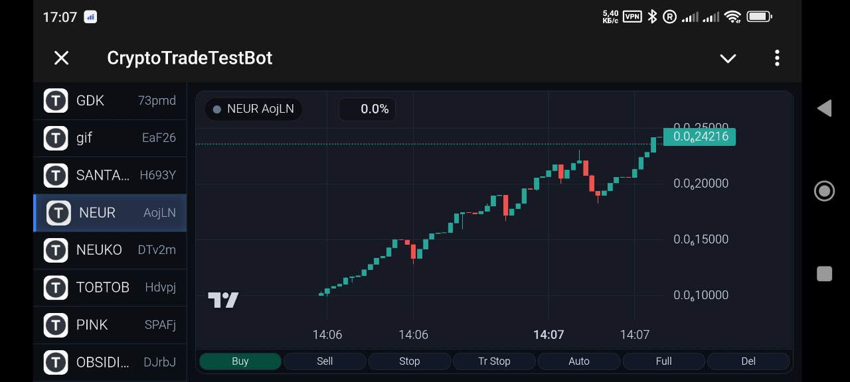This screenshot has width=850, height=382.
Task: Toggle Auto trading mode
Action: (x=578, y=361)
